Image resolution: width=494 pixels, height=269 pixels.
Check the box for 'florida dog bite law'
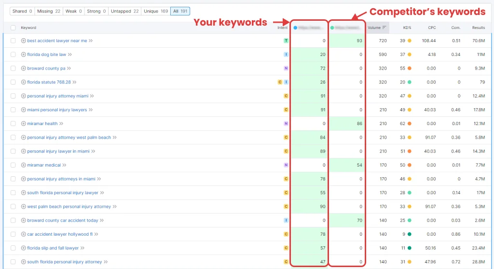(x=13, y=55)
